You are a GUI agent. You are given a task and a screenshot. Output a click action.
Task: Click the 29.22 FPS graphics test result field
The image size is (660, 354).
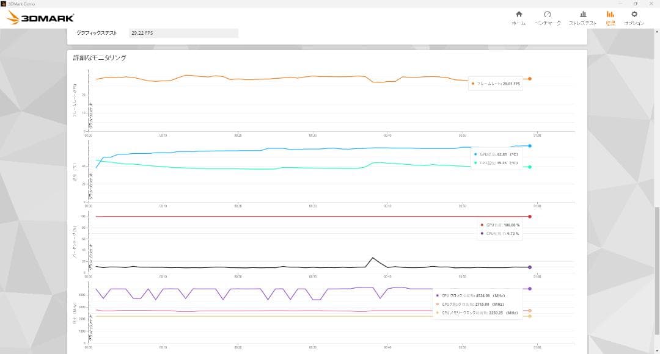point(183,33)
